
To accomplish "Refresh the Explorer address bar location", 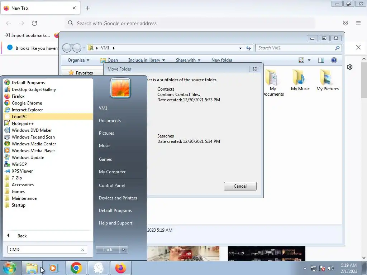I will coord(248,48).
